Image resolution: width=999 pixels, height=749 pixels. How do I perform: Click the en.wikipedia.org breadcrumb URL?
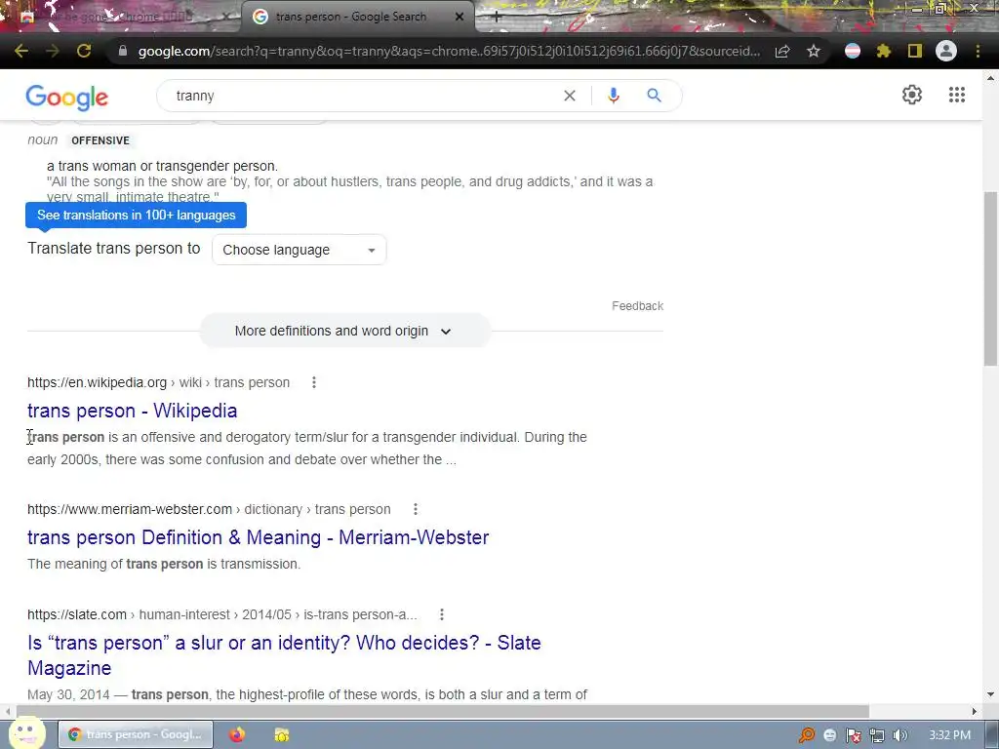pyautogui.click(x=159, y=382)
